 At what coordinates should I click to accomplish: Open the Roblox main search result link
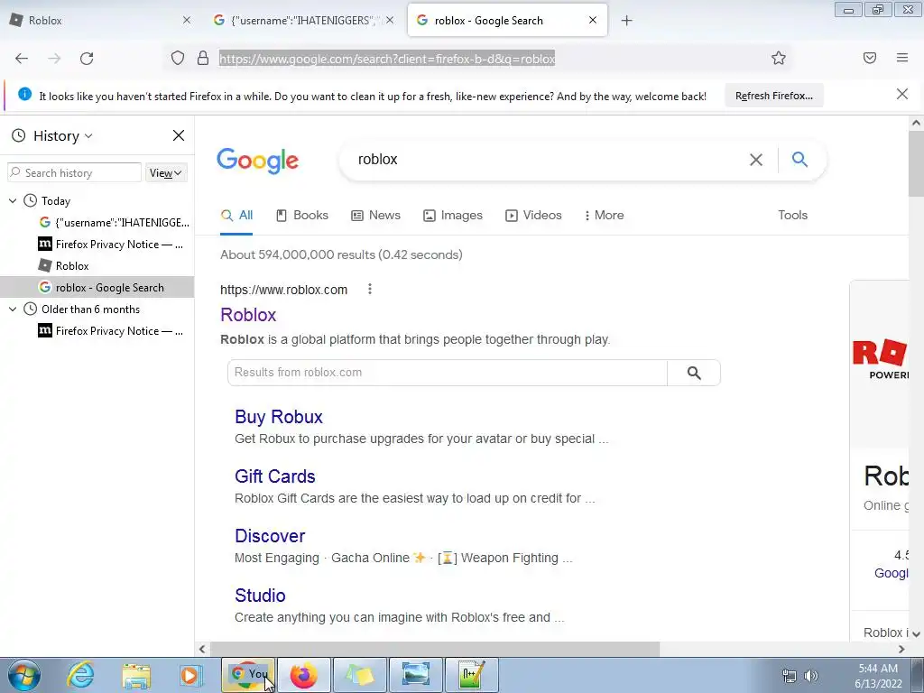248,315
